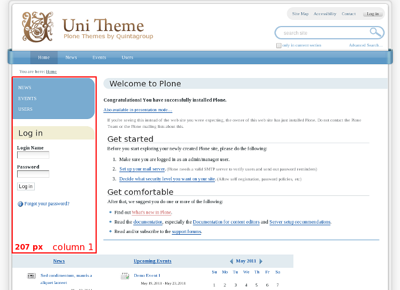Select May 4 in the calendar
Screen dimensions: 400x290
(x=246, y=285)
